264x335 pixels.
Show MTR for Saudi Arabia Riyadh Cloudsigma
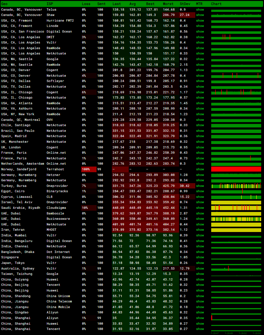pyautogui.click(x=200, y=208)
